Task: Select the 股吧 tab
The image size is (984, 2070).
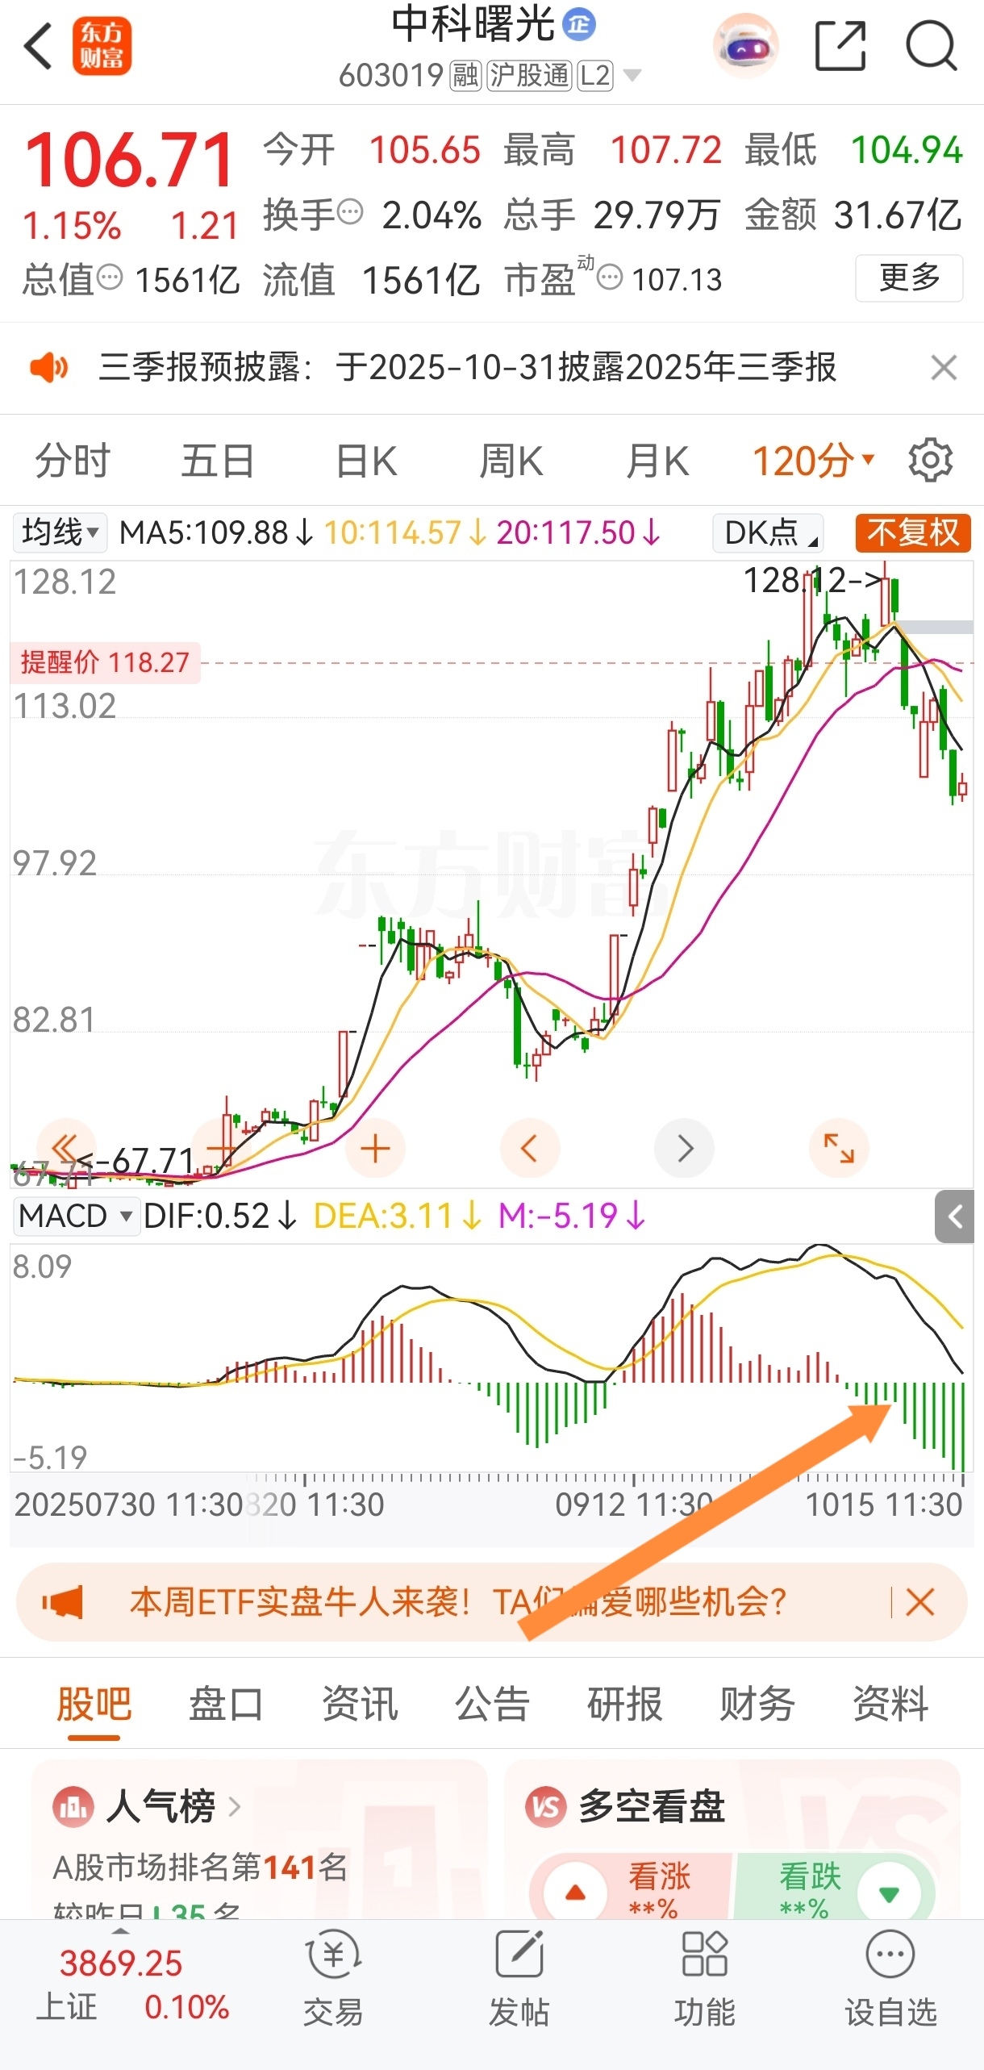Action: click(x=94, y=1704)
